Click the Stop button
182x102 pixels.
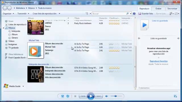pos(75,96)
